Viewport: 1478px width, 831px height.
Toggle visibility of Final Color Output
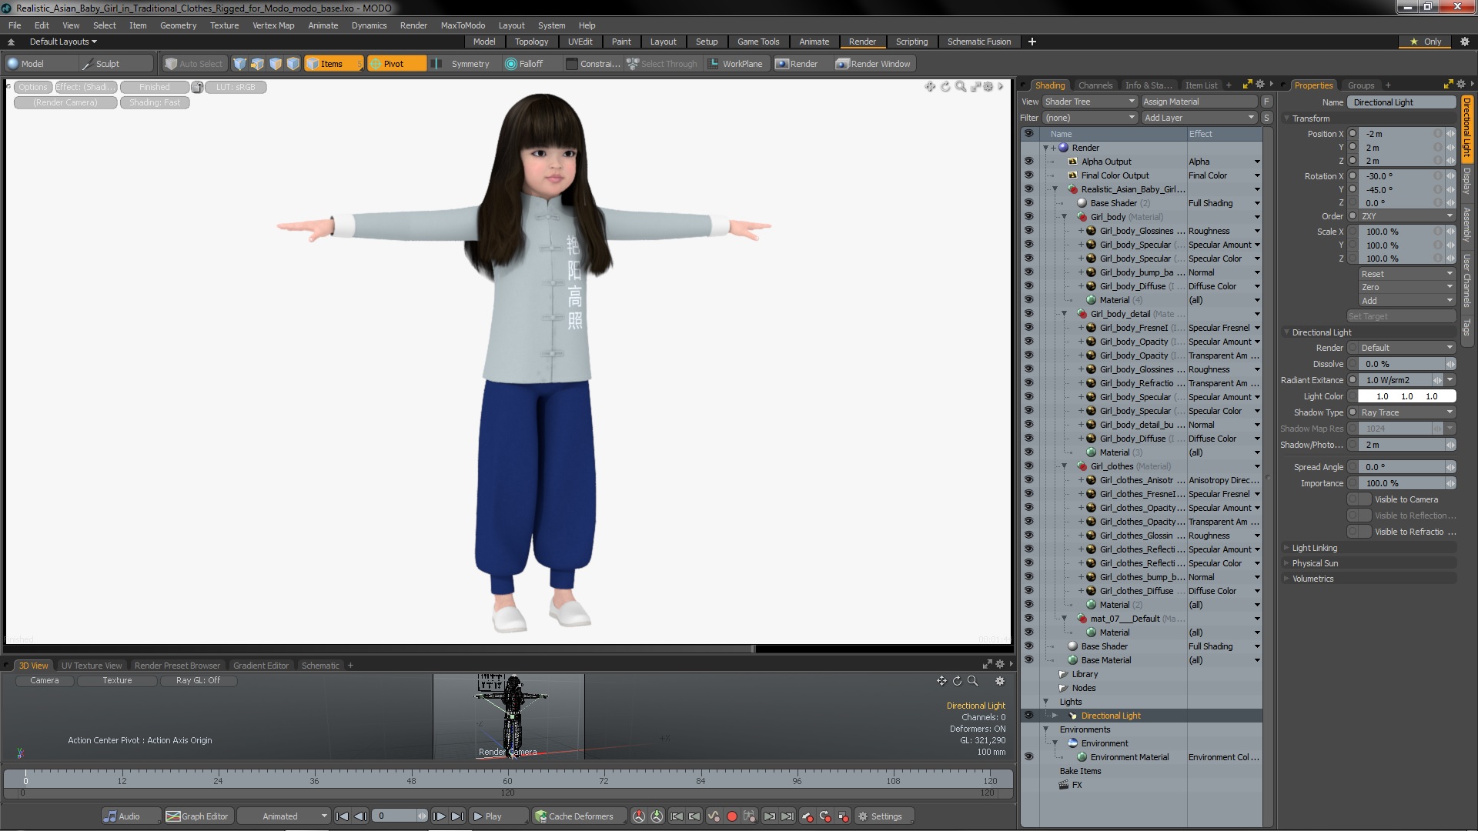1028,175
